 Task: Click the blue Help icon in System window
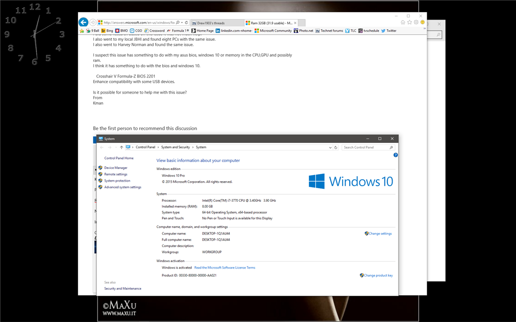tap(396, 155)
